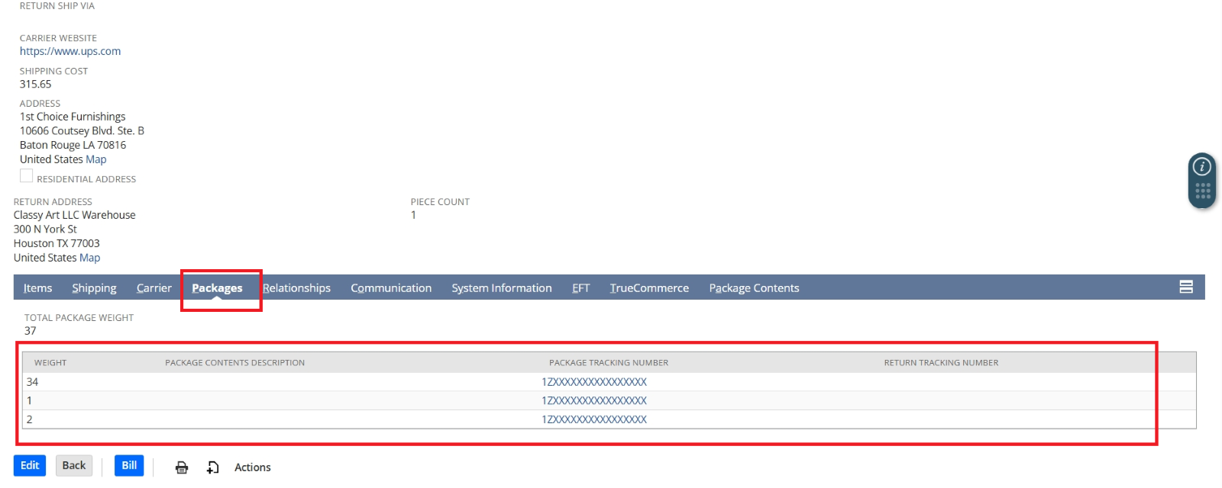Open the Package Contents tab

(754, 288)
